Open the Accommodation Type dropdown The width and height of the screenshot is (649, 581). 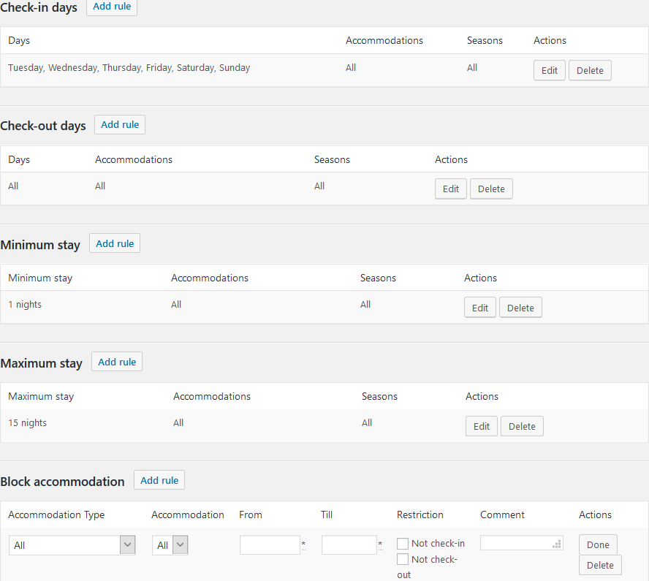click(x=72, y=545)
